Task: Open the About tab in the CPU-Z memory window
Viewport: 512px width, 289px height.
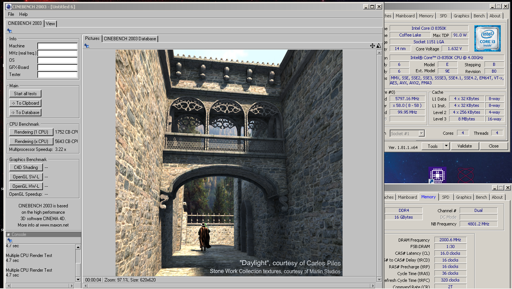Action: coord(497,197)
